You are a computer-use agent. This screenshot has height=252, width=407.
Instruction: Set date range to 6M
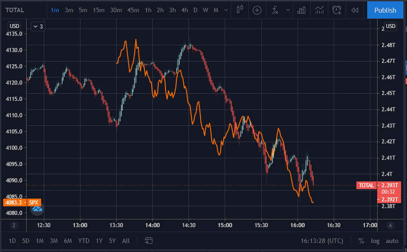pos(68,241)
